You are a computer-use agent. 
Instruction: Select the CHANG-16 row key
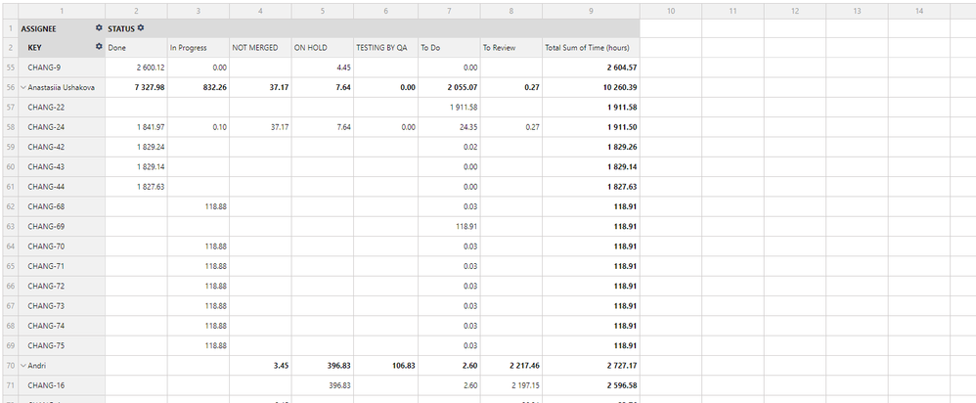coord(46,385)
